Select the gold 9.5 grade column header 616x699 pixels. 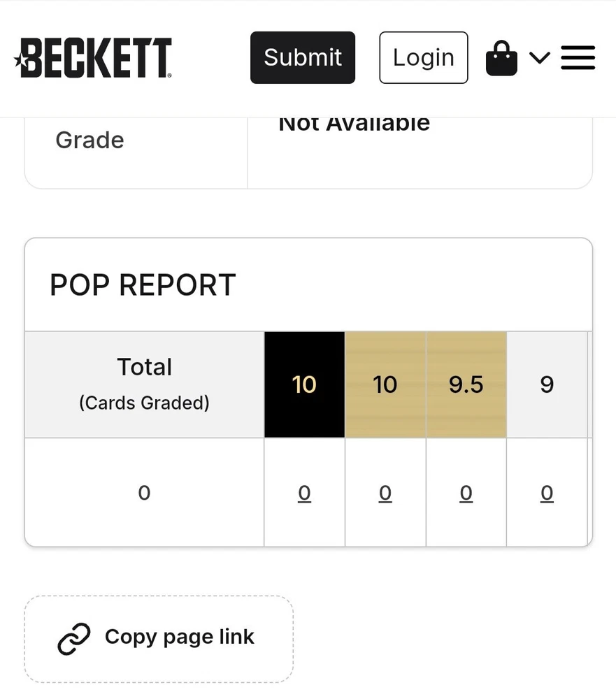pyautogui.click(x=466, y=384)
